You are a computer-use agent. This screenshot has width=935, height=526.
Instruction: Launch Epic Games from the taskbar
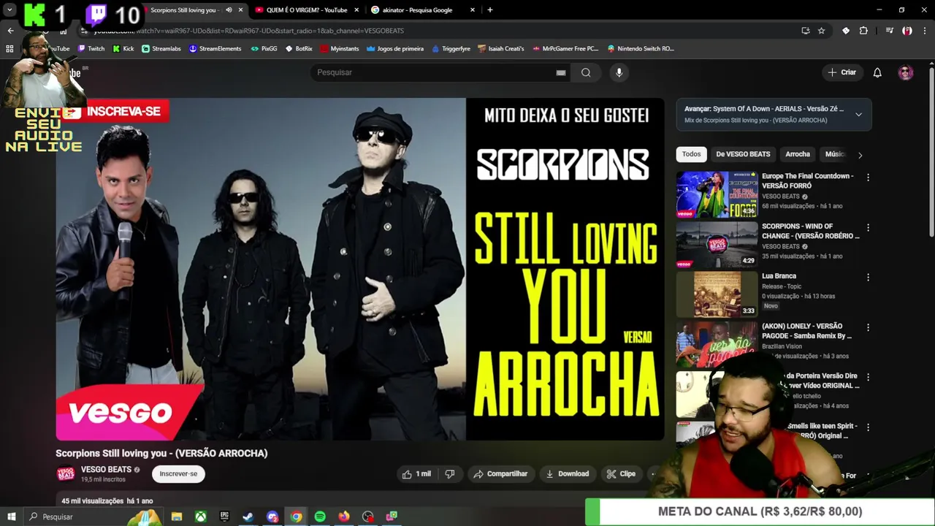(x=224, y=517)
